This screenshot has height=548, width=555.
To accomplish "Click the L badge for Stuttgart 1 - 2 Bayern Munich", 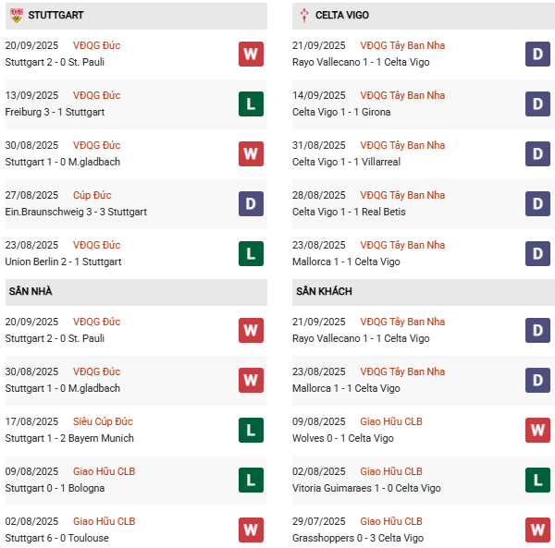I will click(251, 430).
